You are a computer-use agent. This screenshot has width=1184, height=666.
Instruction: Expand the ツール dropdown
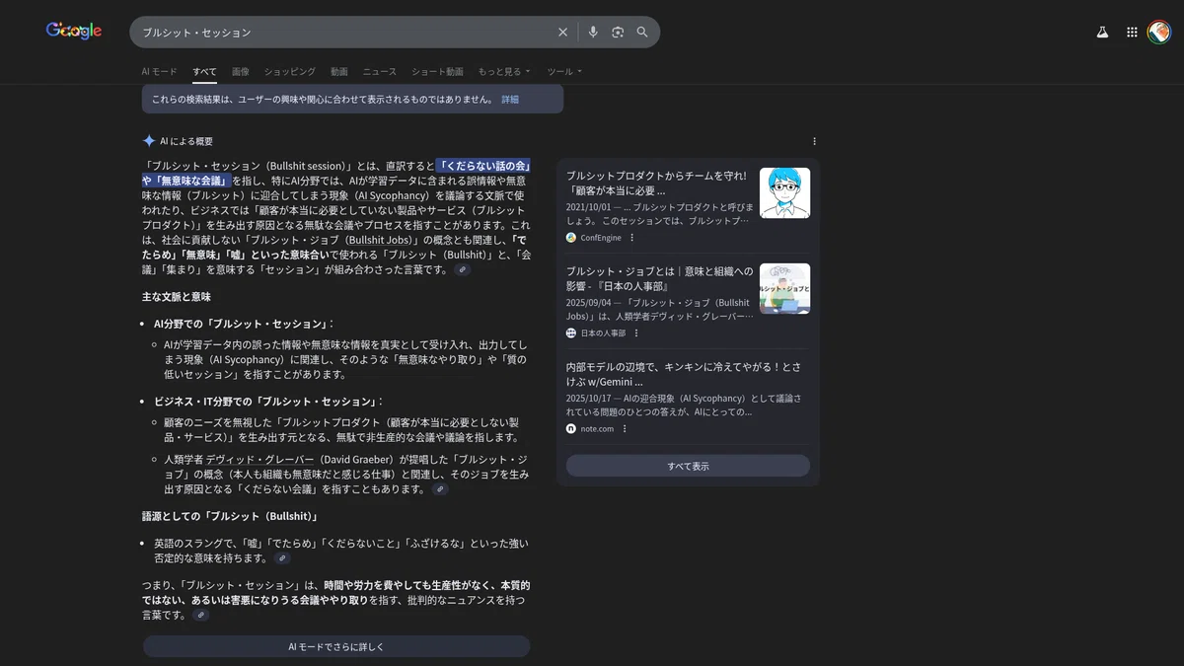point(564,72)
